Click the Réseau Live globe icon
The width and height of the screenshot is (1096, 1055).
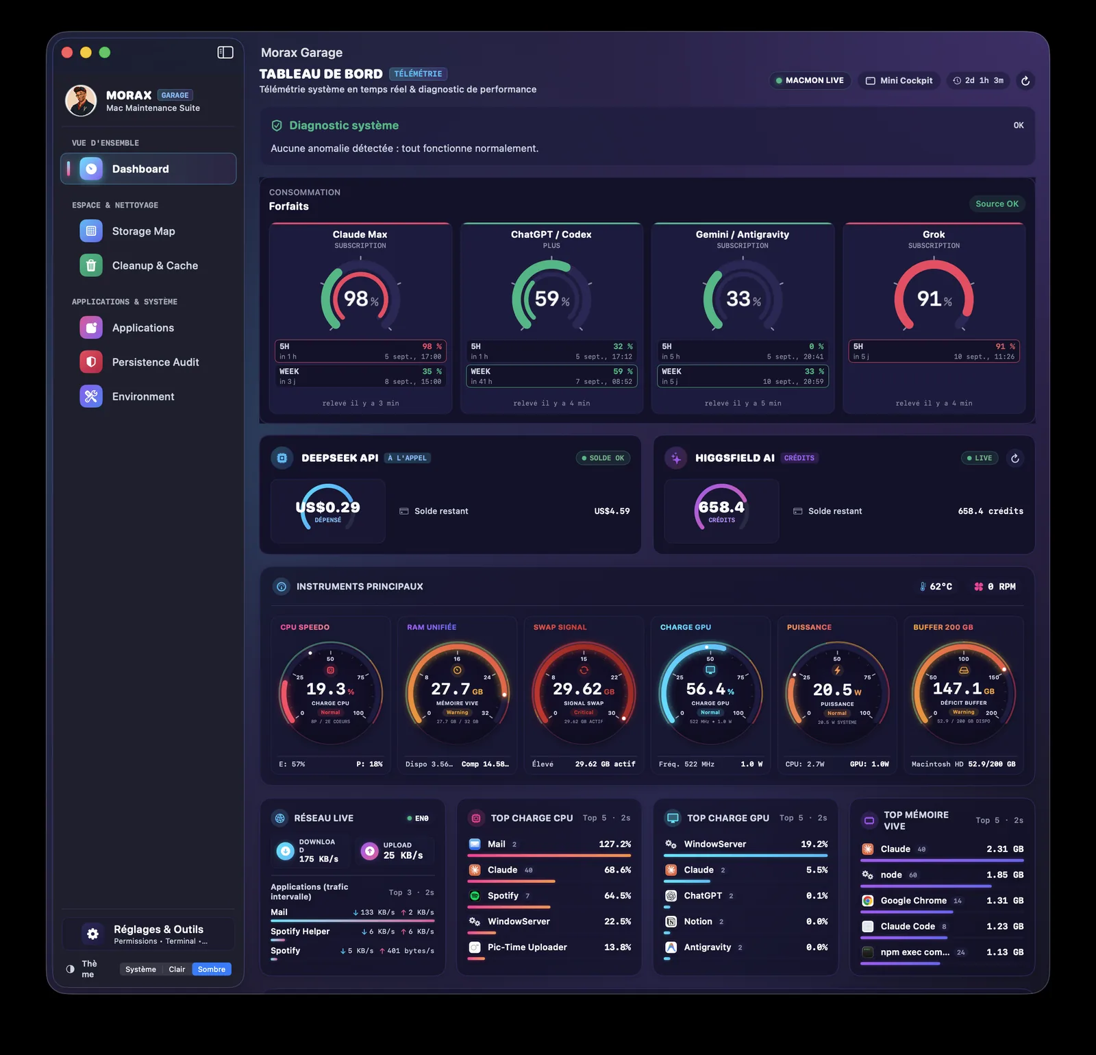[279, 818]
